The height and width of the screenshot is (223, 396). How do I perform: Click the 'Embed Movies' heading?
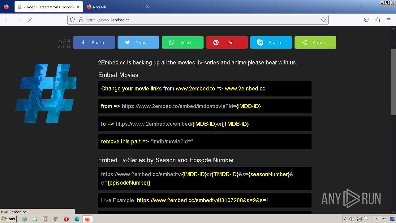pos(118,75)
